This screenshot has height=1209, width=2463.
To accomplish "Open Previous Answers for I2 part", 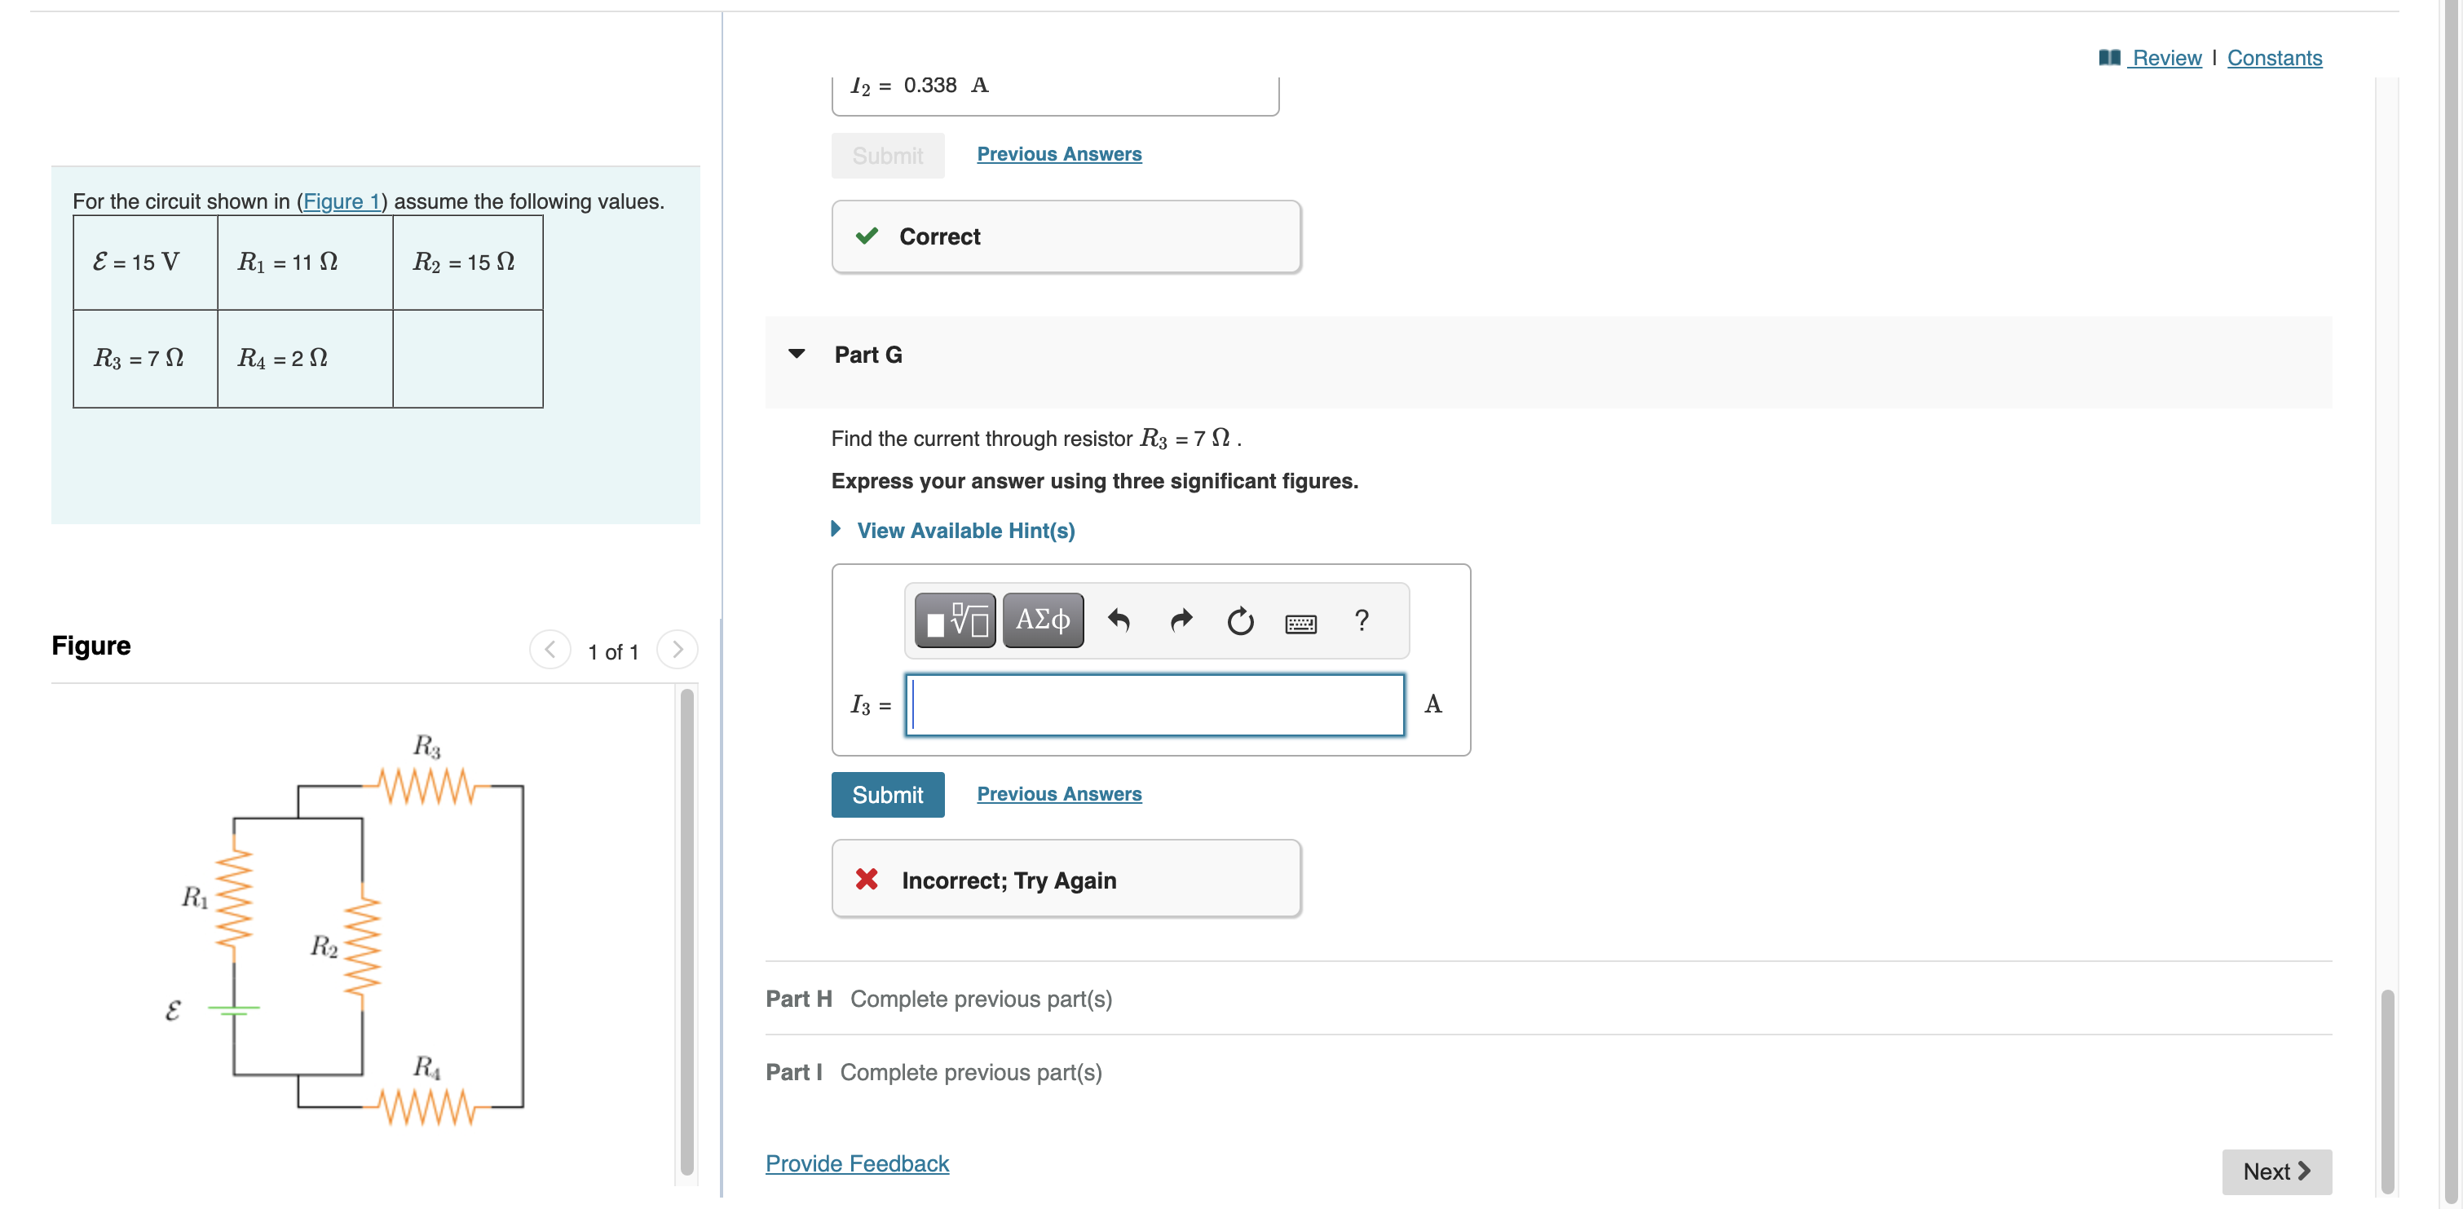I will 1058,154.
